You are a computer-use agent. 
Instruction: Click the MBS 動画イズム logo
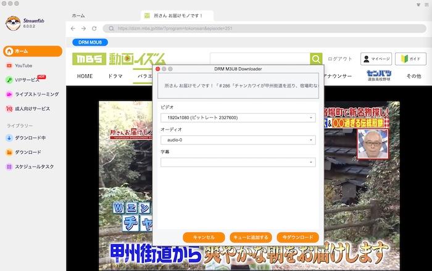tap(119, 59)
